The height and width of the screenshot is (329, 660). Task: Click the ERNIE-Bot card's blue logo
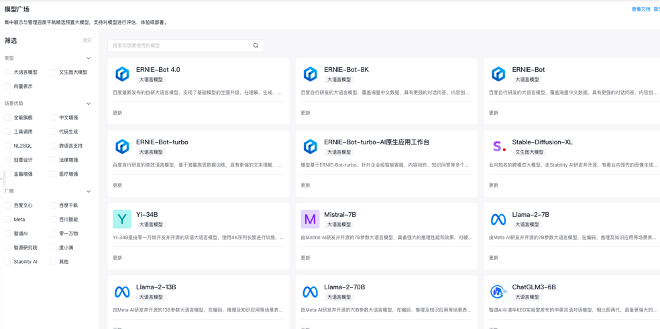point(498,74)
